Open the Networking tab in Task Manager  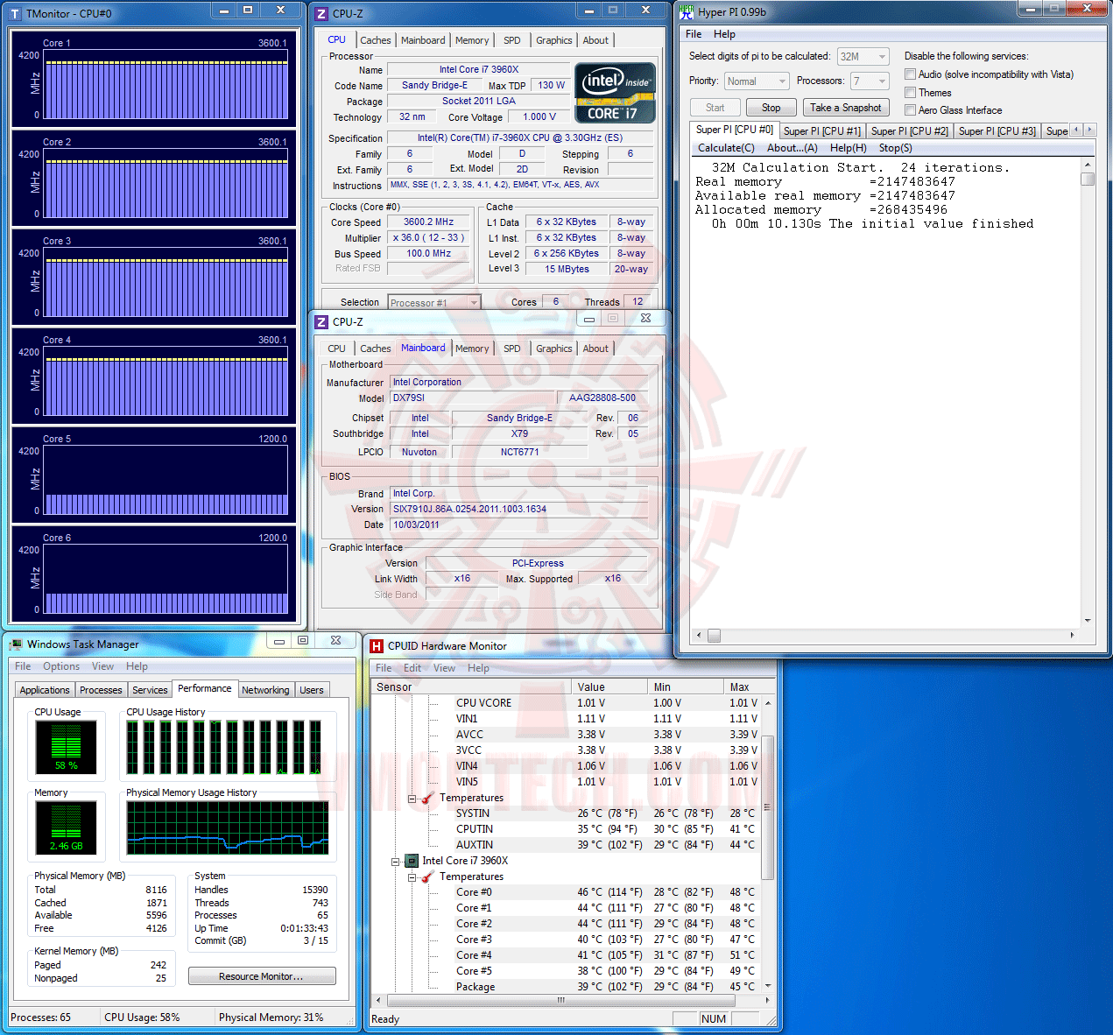[x=265, y=690]
